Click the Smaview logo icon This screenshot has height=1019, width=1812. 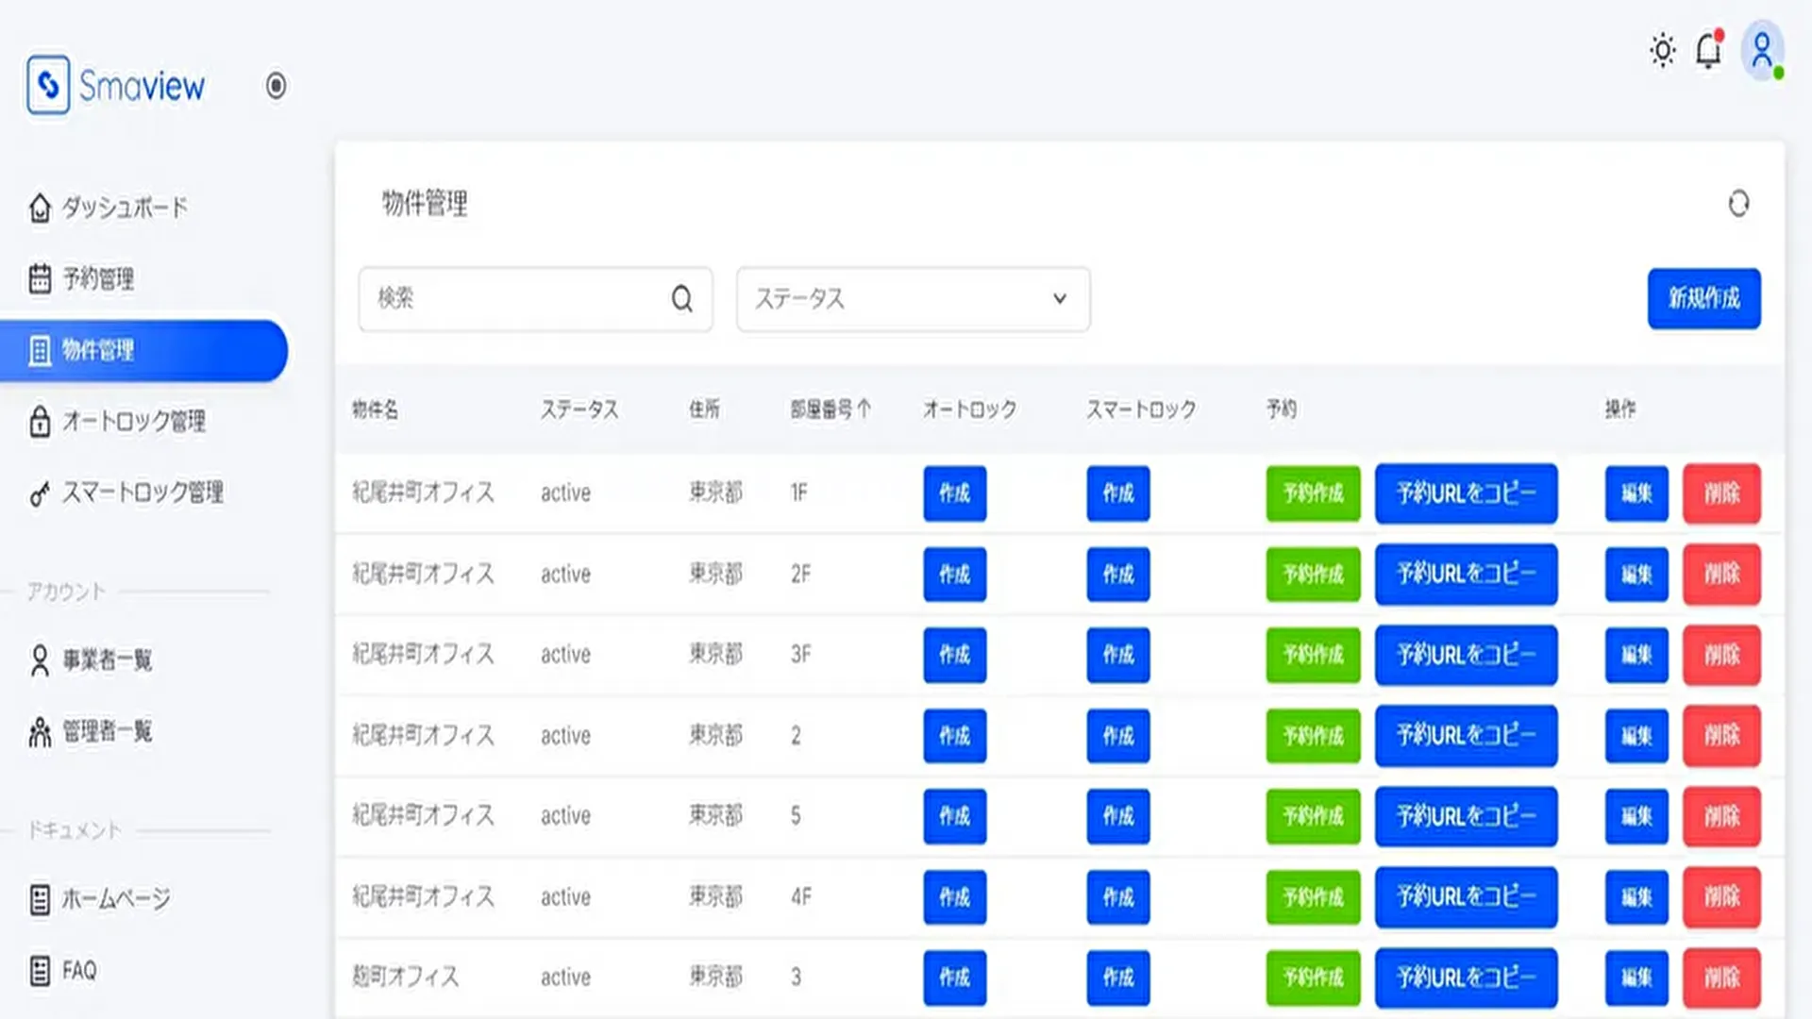[48, 85]
